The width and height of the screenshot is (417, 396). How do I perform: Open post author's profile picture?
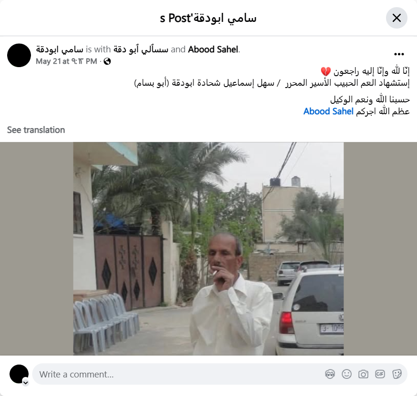point(19,55)
